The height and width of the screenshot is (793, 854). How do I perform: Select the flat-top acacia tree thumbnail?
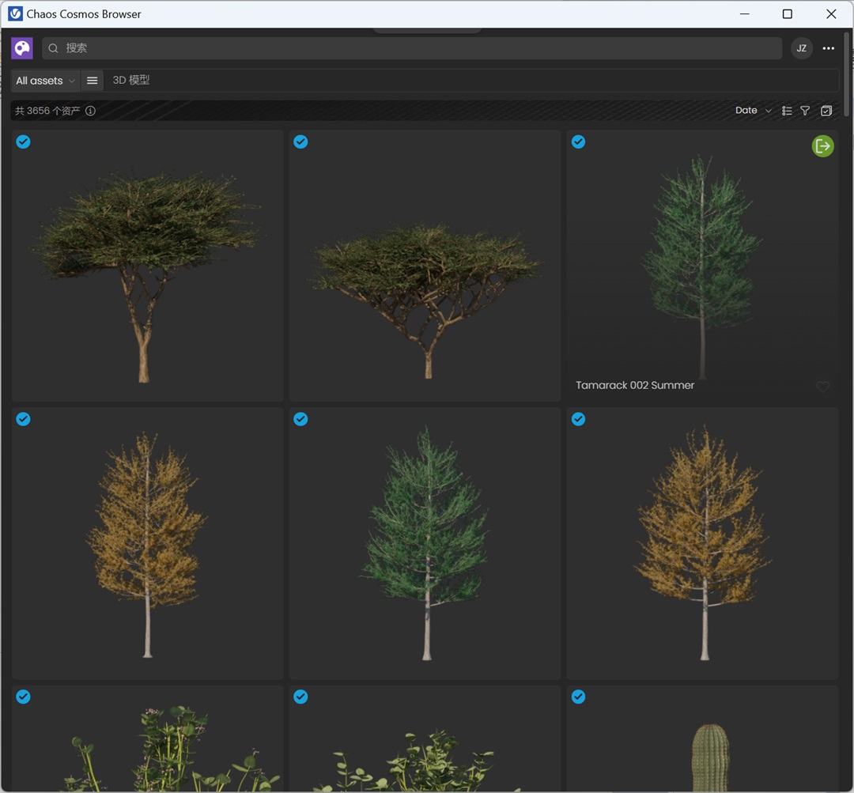(425, 266)
